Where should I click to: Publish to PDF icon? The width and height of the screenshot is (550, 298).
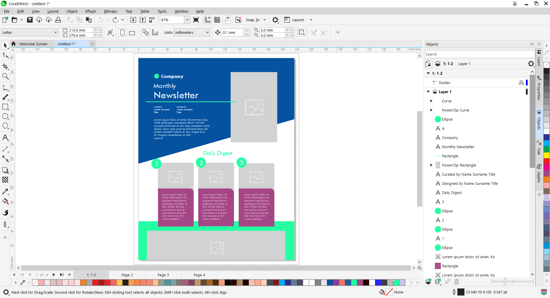click(152, 20)
